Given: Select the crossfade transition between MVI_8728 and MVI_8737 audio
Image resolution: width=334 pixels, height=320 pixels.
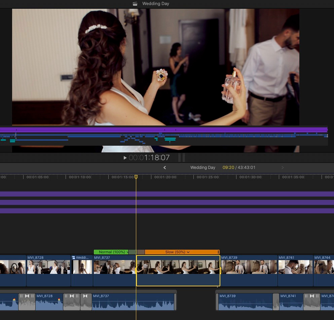Looking at the screenshot, I should click(72, 301).
